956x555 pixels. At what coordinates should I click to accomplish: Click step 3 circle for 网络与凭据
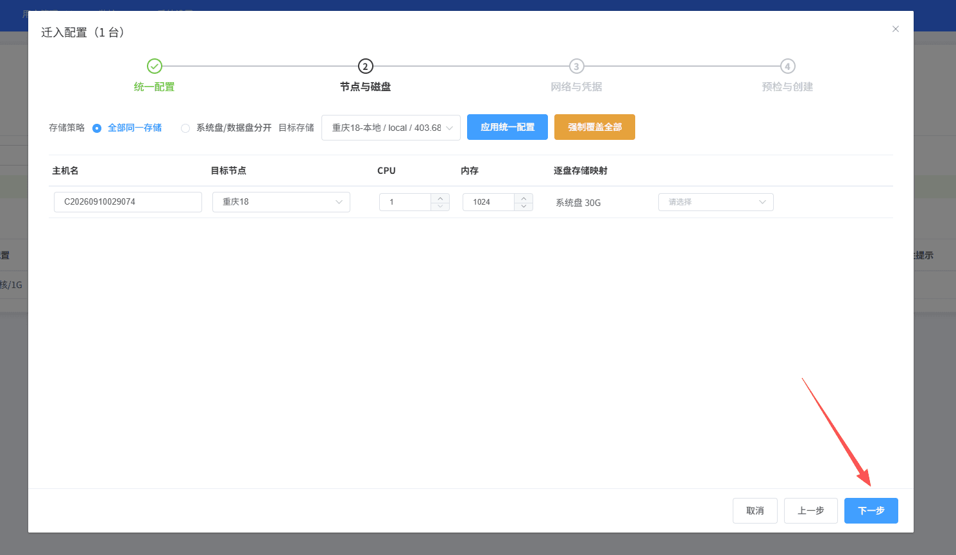click(577, 66)
